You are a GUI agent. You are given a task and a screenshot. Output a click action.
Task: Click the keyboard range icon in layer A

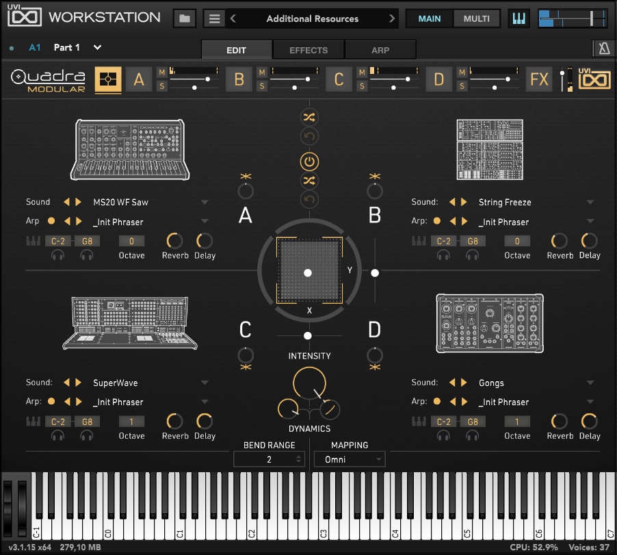tap(33, 241)
